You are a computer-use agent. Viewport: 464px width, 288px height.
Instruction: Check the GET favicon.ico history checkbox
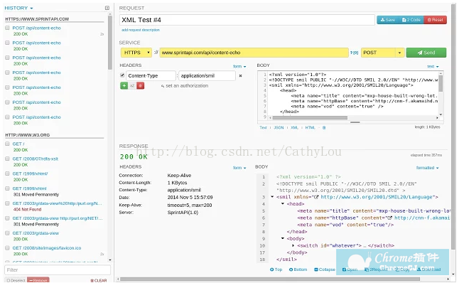click(x=7, y=247)
